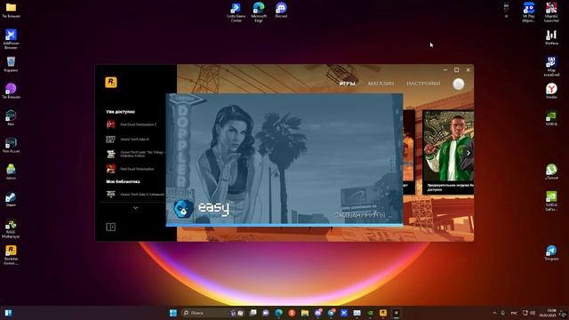Collapse the launcher sidebar panel
The width and height of the screenshot is (569, 320).
[110, 228]
